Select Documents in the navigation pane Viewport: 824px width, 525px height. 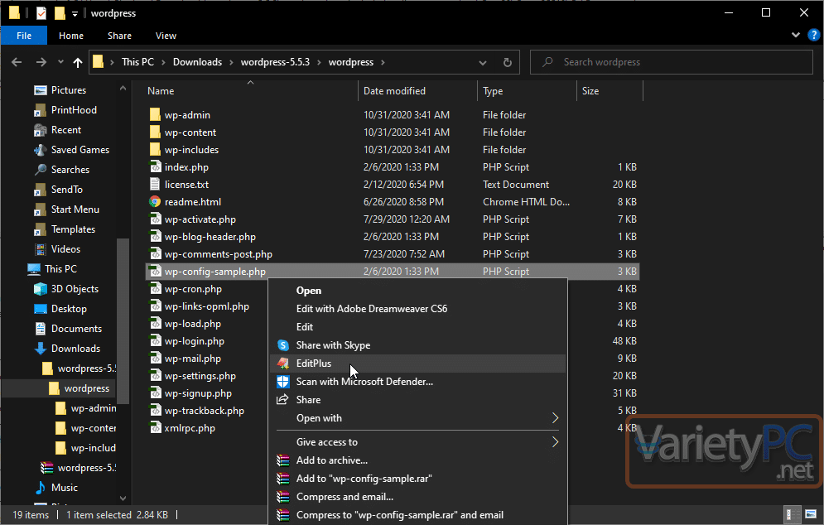click(76, 329)
